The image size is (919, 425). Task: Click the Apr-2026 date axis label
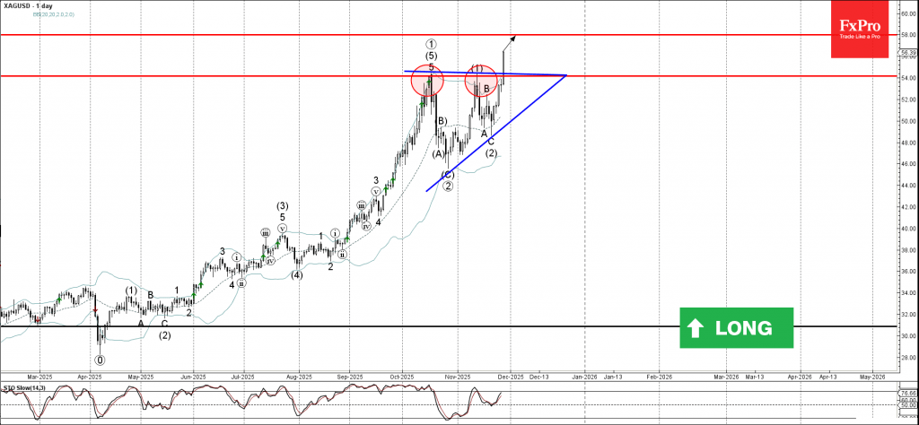(800, 377)
